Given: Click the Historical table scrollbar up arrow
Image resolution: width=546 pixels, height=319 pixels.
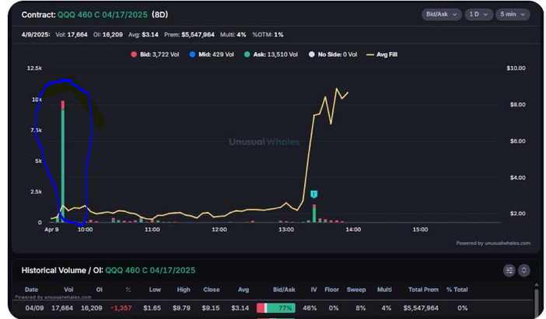Looking at the screenshot, I should [x=537, y=285].
